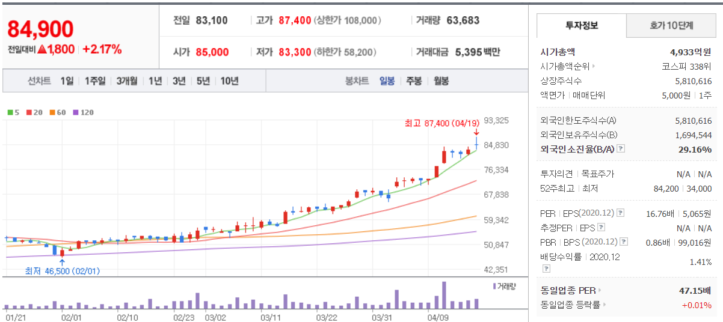Switch to 호가10단계 tab
The width and height of the screenshot is (723, 322).
tap(671, 26)
